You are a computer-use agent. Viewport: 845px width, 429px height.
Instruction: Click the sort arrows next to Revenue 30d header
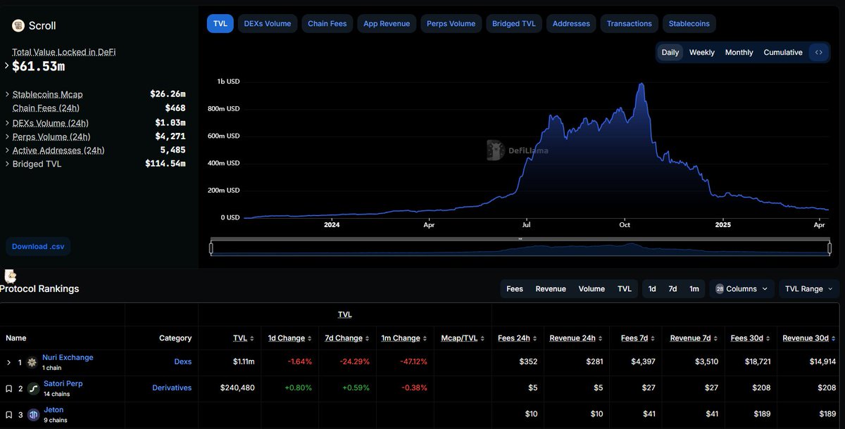(x=834, y=338)
